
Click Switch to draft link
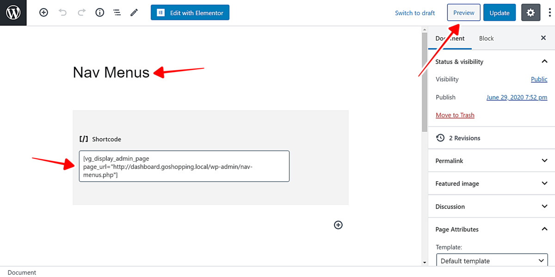(415, 13)
